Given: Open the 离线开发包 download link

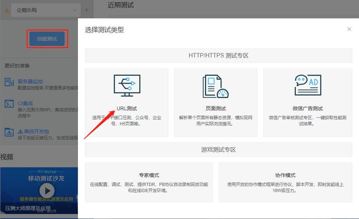Looking at the screenshot, I should point(33,131).
